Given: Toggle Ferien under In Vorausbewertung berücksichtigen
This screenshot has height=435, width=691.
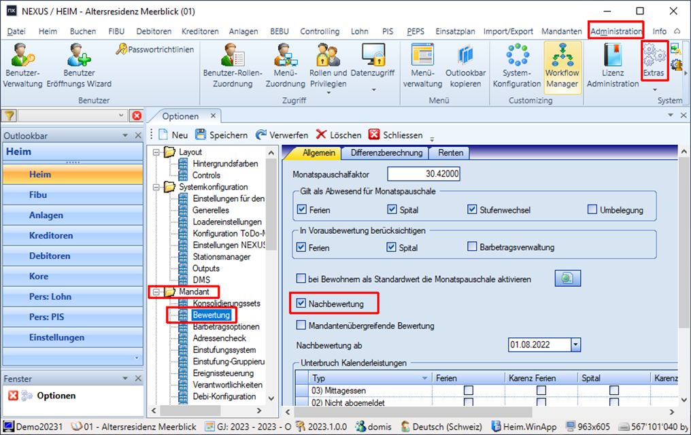Looking at the screenshot, I should [x=301, y=247].
